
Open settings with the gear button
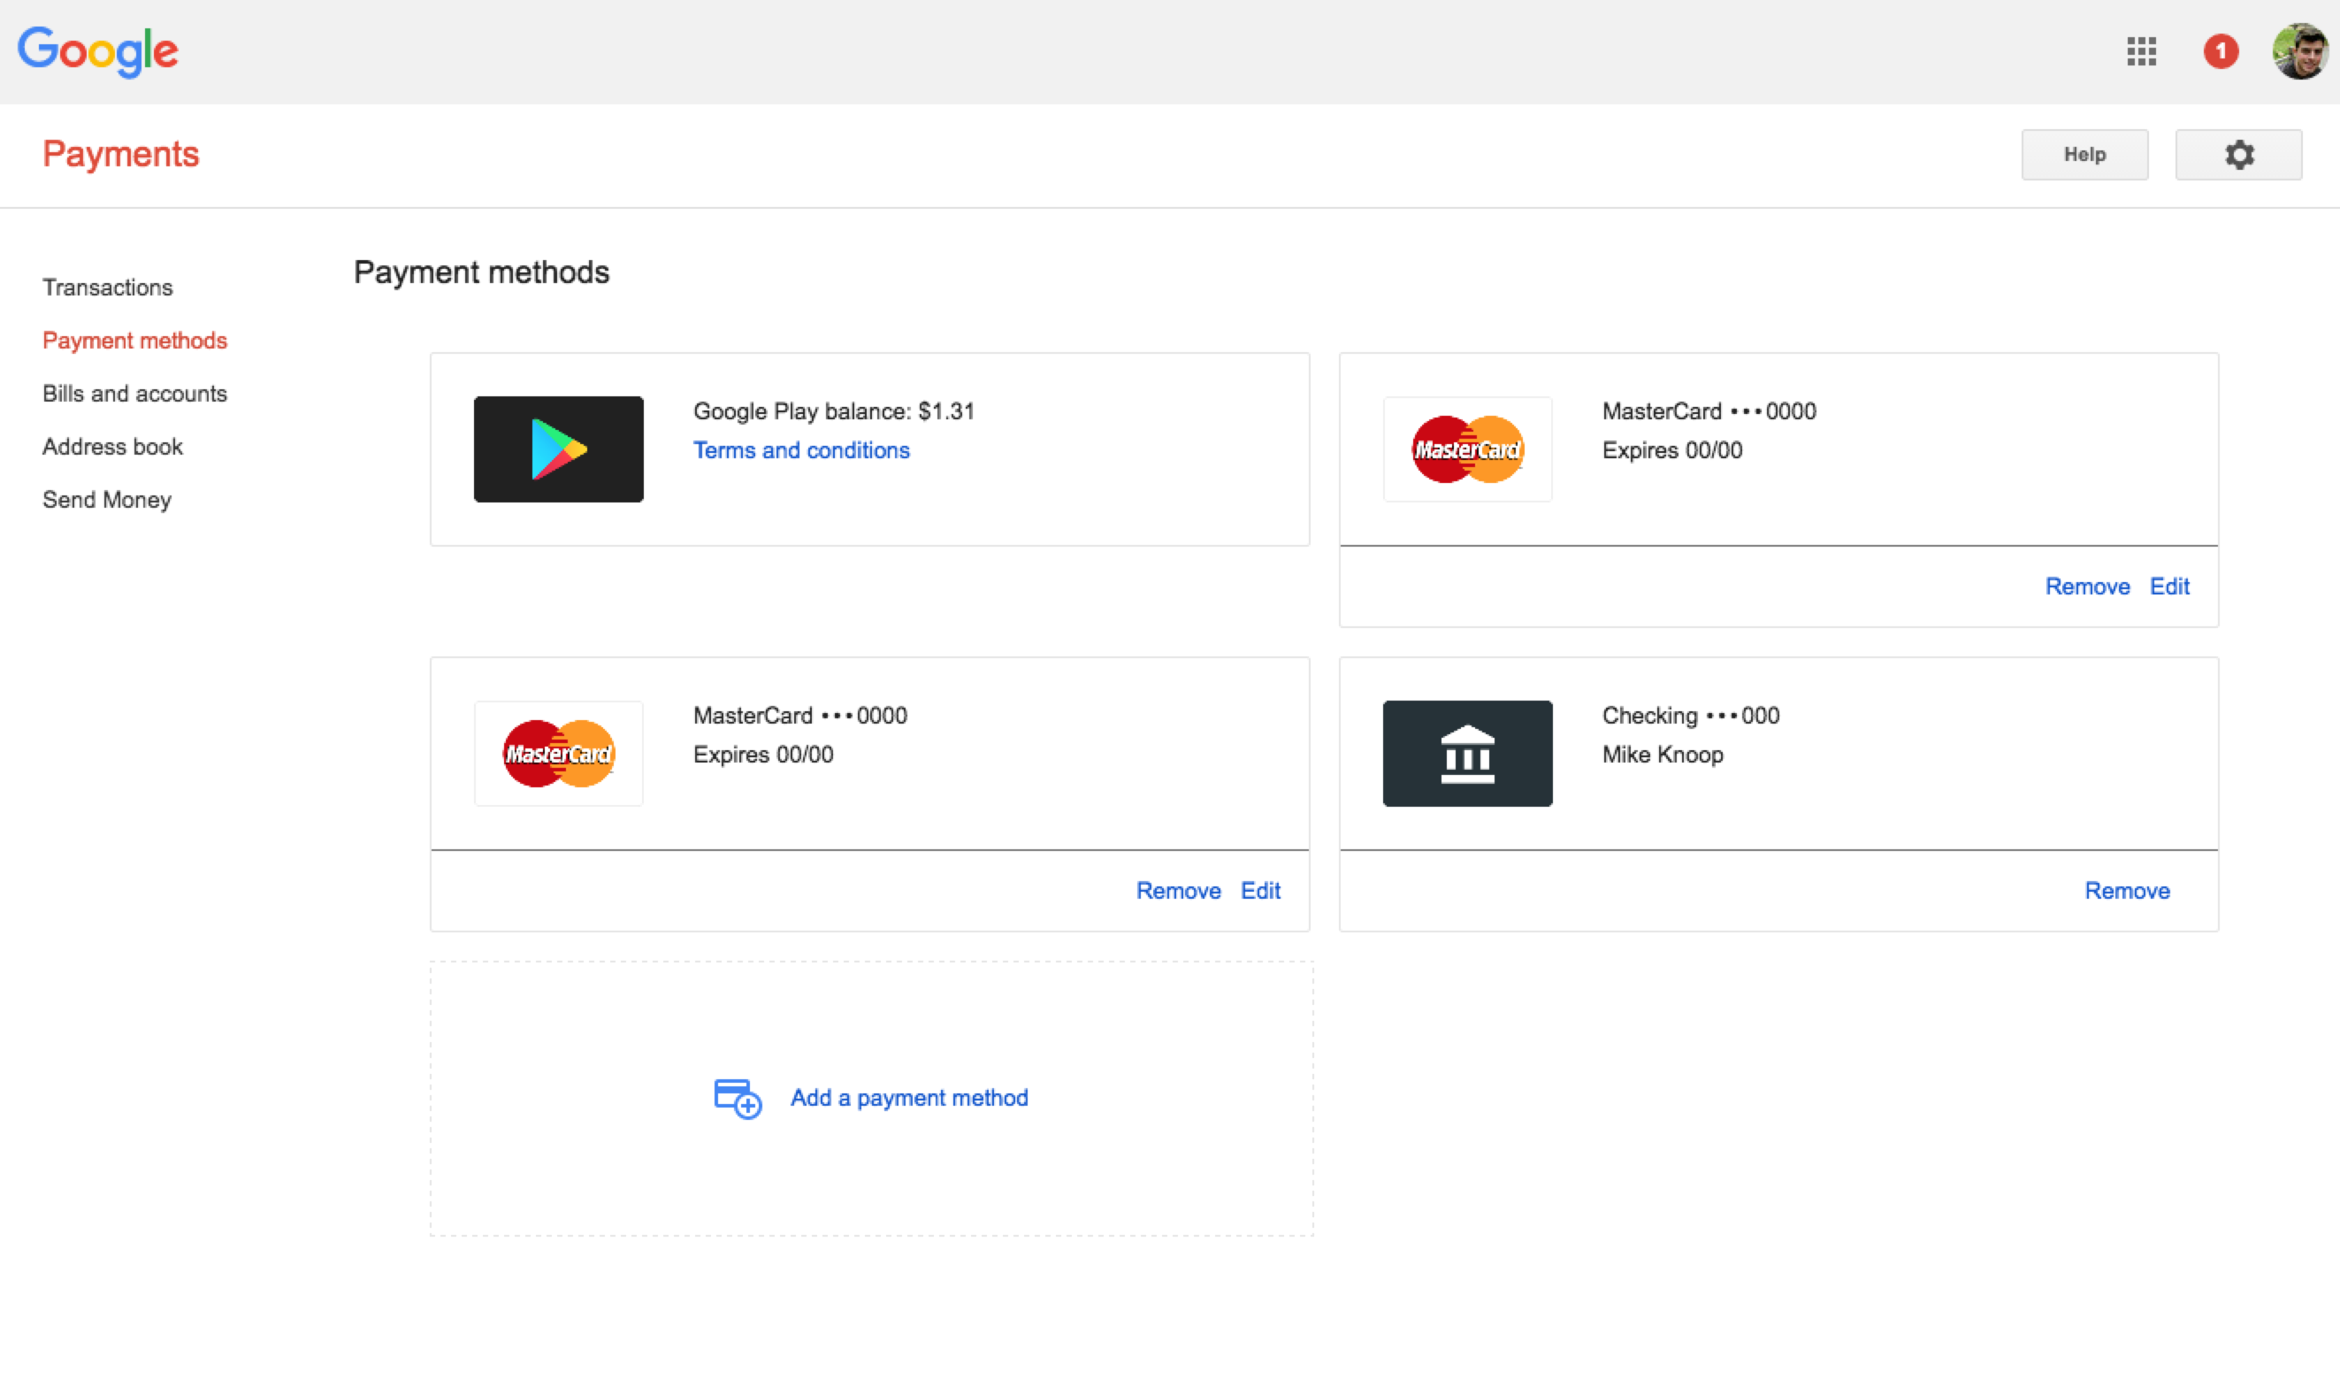pyautogui.click(x=2238, y=155)
